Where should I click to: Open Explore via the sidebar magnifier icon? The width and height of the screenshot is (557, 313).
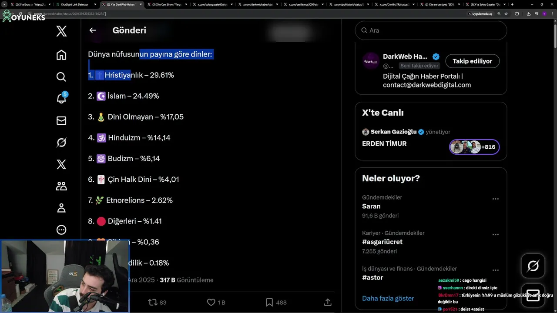61,77
